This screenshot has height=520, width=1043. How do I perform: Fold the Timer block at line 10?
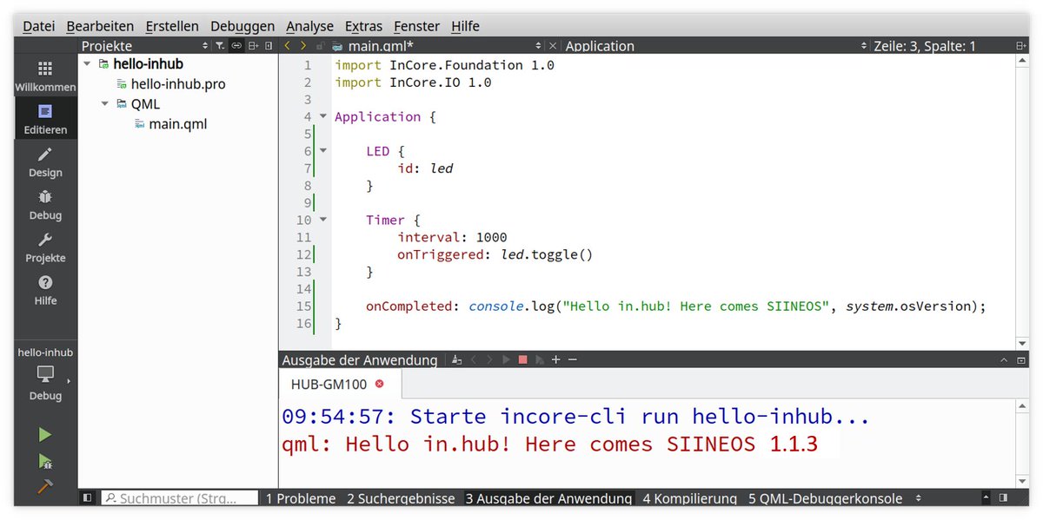pyautogui.click(x=323, y=220)
